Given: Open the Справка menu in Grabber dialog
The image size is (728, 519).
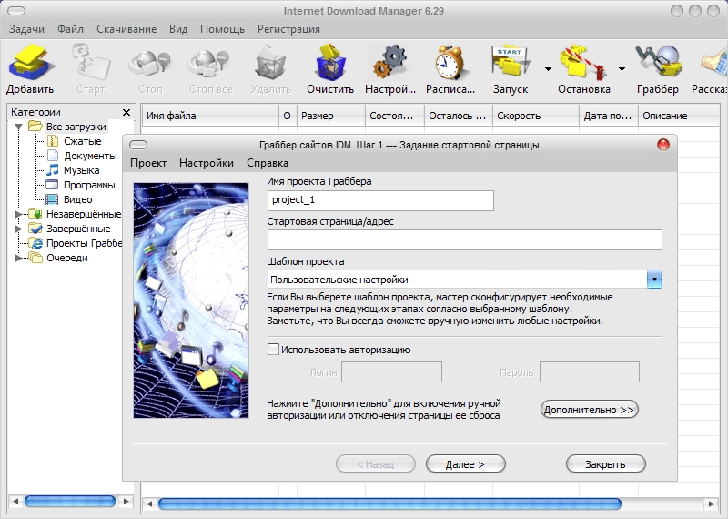Looking at the screenshot, I should 268,163.
